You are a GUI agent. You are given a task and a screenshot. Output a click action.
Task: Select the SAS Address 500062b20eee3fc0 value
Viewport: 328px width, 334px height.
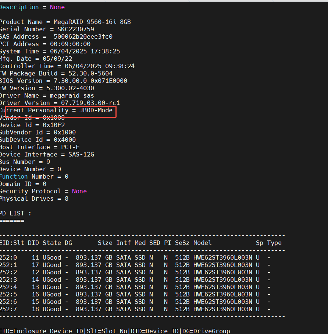coord(83,36)
